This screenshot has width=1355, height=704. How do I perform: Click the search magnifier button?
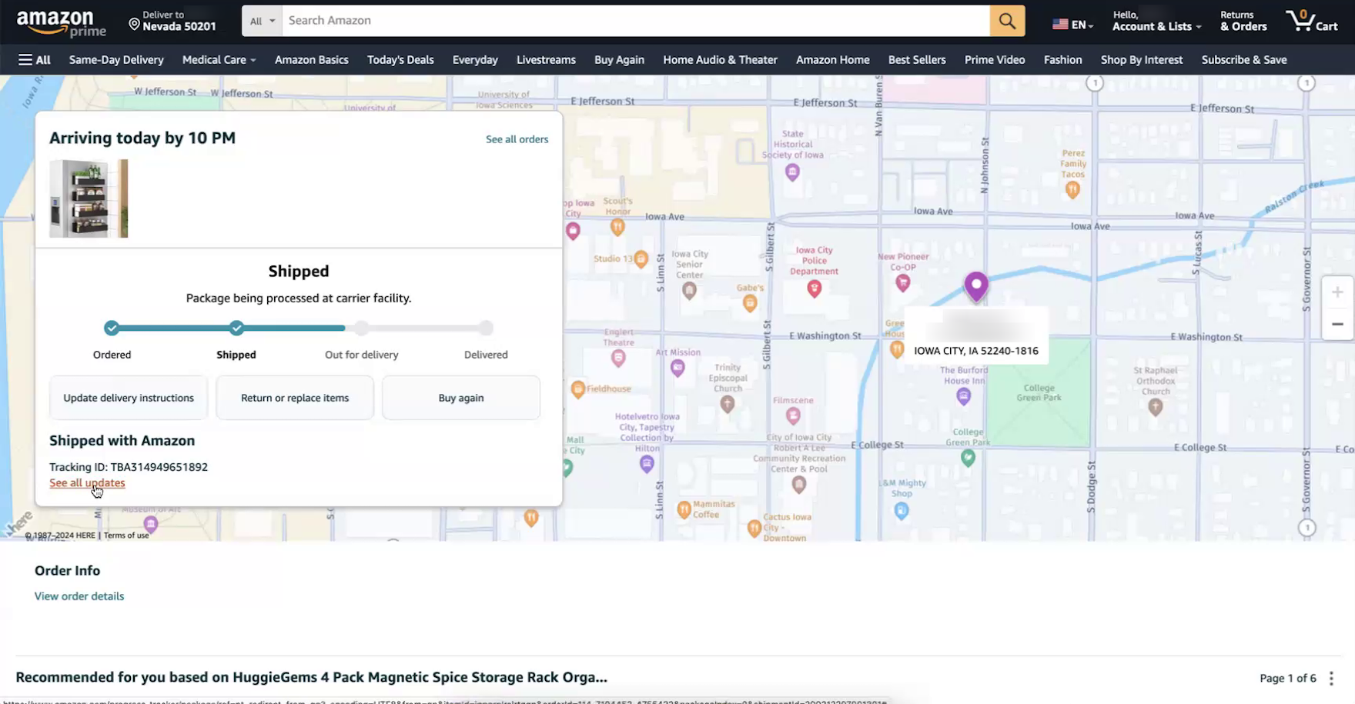[x=1007, y=21]
